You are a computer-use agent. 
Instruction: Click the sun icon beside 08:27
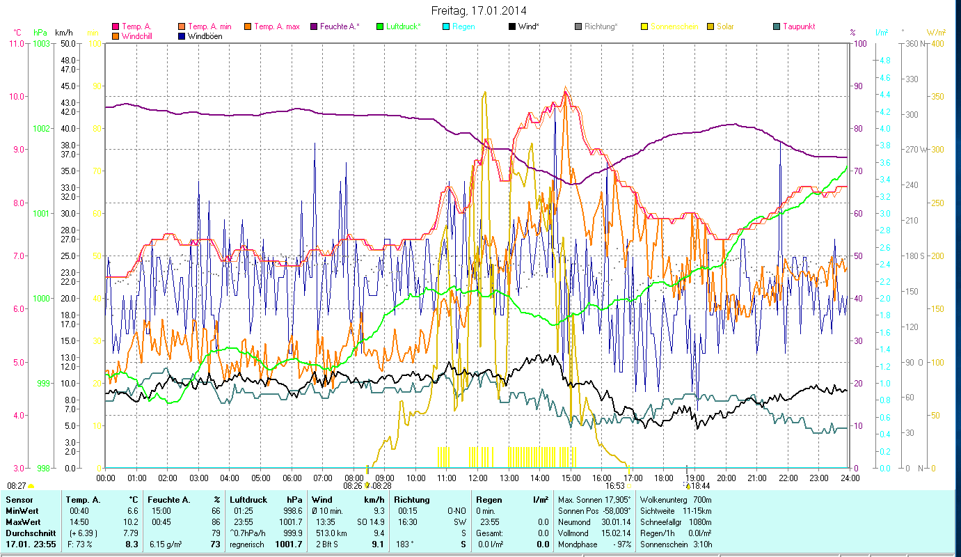point(31,486)
